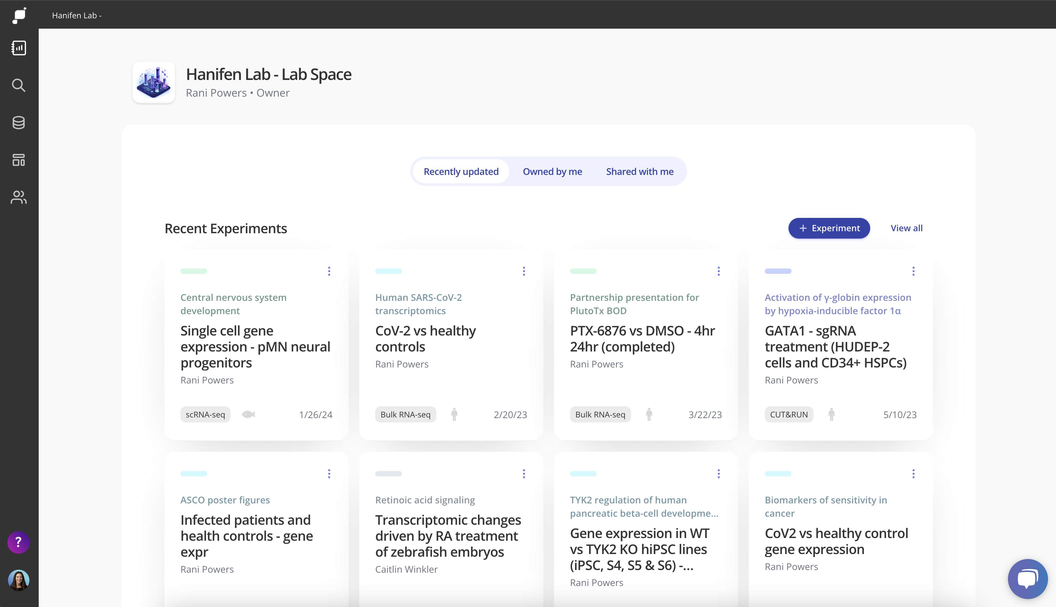Expand options for PTX-6876 vs DMSO card

pyautogui.click(x=718, y=272)
